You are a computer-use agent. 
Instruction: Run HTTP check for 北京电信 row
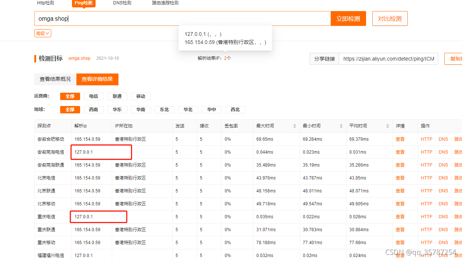point(426,178)
